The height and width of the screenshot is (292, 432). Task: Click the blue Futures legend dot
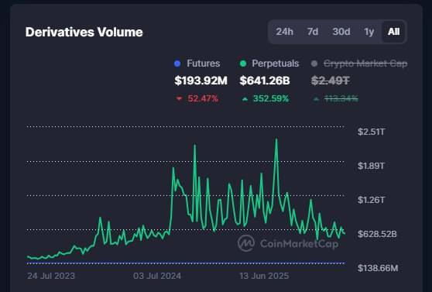click(x=177, y=64)
